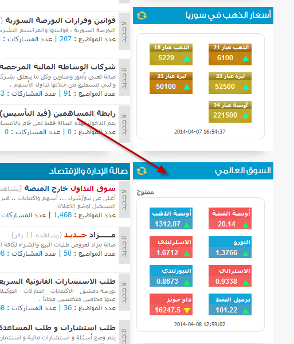Screen dimensions: 294x344
Task: Open the Australian dollar 0.9338 tile
Action: pos(230,276)
